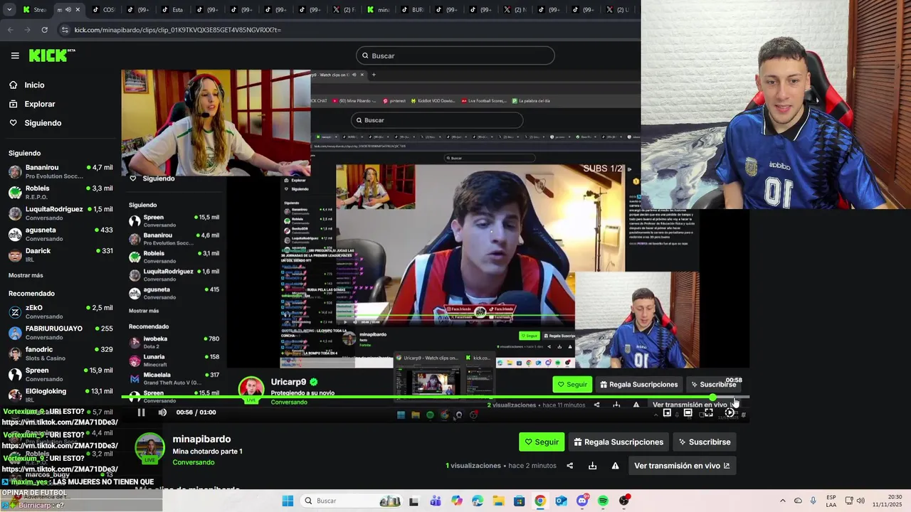The width and height of the screenshot is (911, 512).
Task: Toggle theater mode on clip player
Action: [x=688, y=412]
